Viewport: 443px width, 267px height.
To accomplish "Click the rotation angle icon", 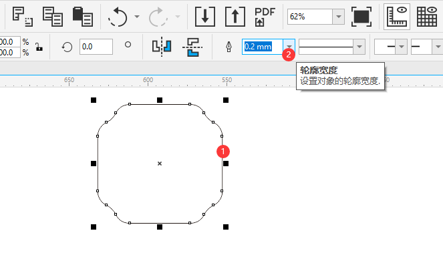I will [67, 47].
